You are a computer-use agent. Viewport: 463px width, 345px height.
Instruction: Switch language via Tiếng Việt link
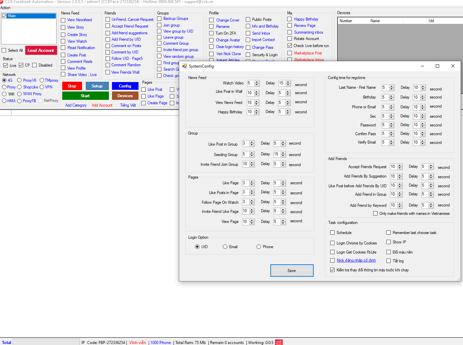pyautogui.click(x=128, y=105)
